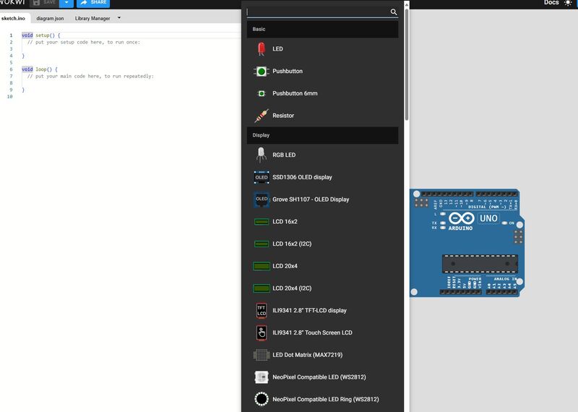Image resolution: width=578 pixels, height=412 pixels.
Task: Select the LCD 20x4 icon
Action: [262, 266]
